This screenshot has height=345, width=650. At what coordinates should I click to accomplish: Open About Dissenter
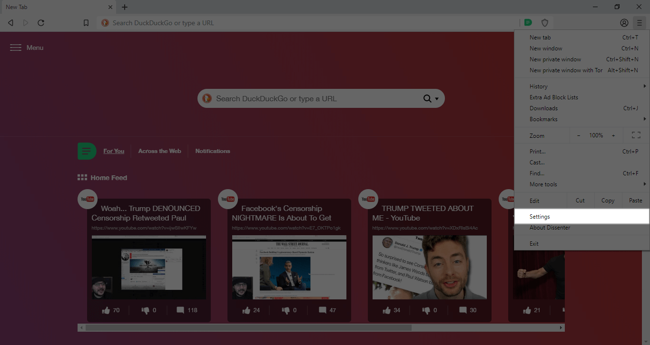tap(582, 228)
